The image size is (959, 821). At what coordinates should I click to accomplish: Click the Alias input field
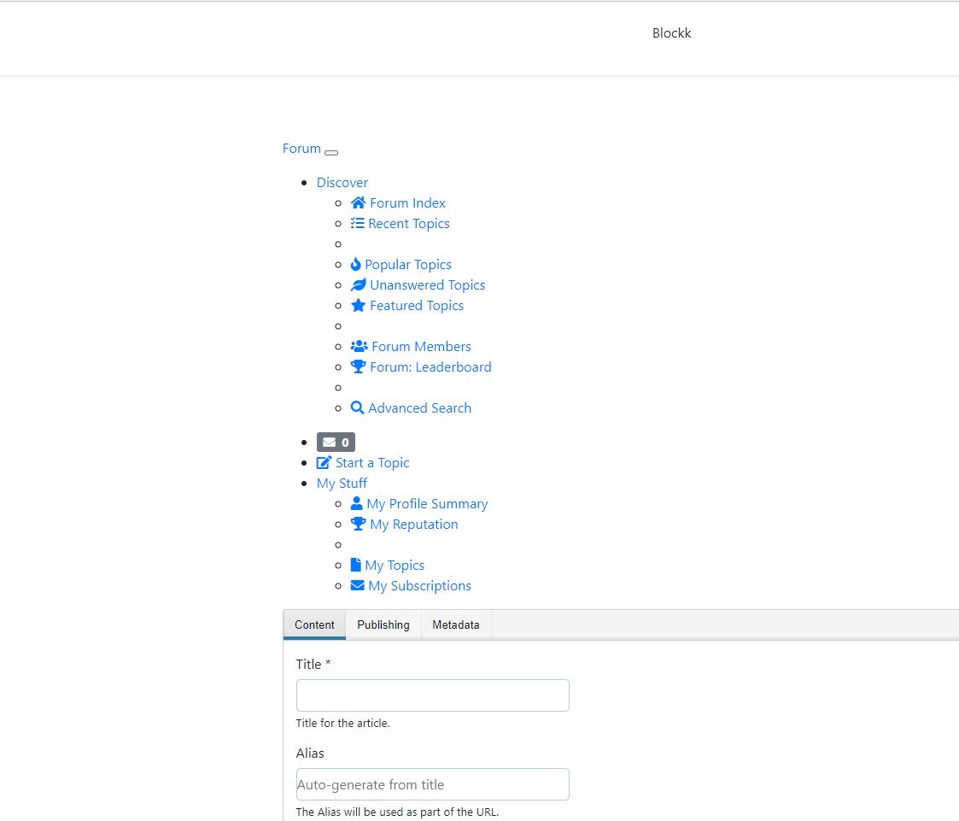pyautogui.click(x=432, y=784)
